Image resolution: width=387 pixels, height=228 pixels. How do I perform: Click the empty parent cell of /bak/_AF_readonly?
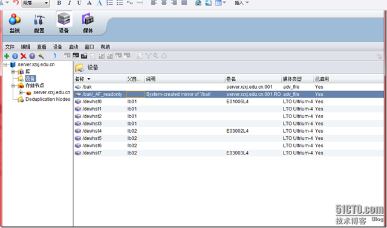[x=135, y=94]
